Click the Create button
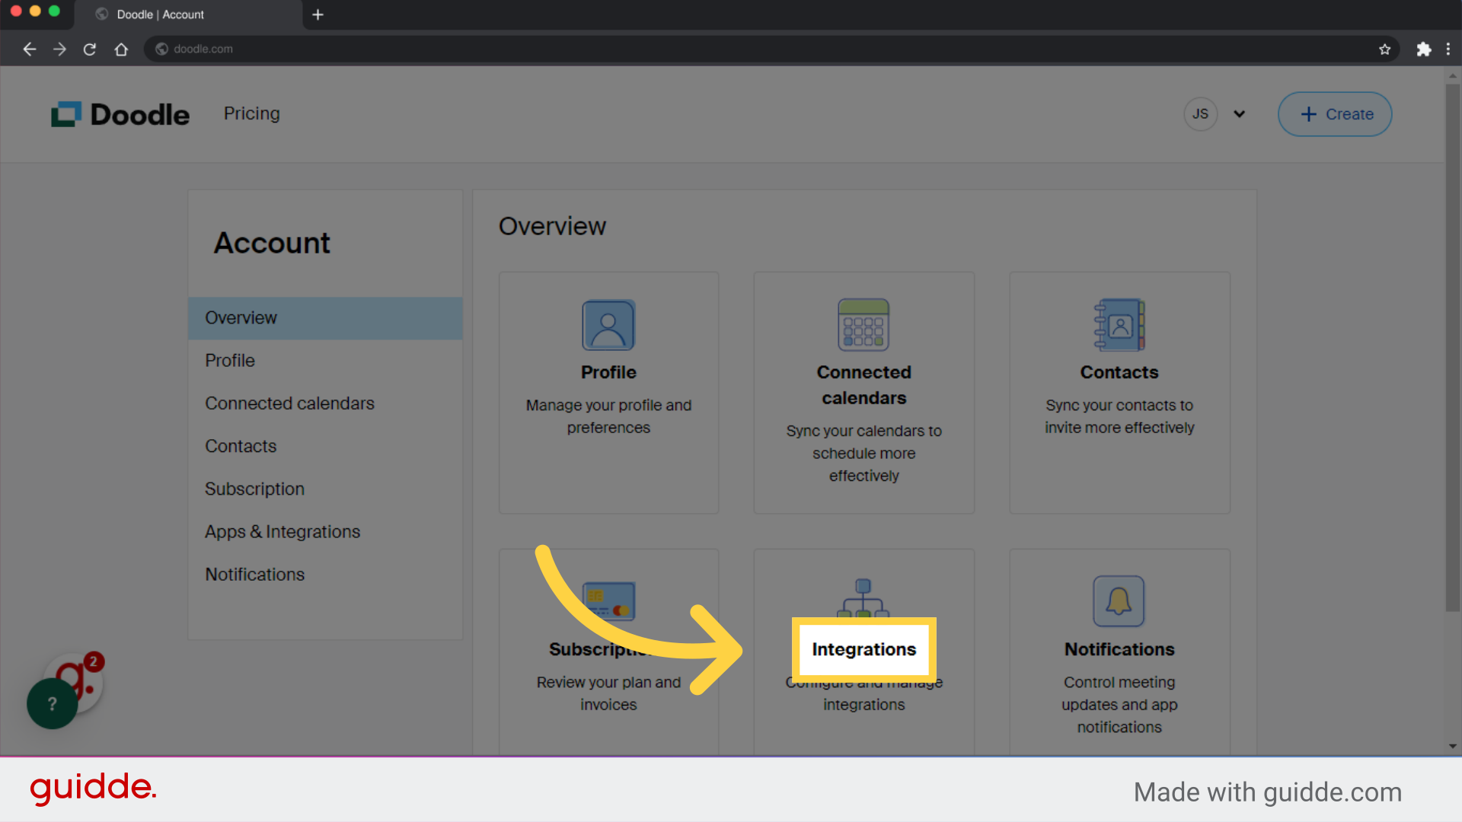This screenshot has width=1462, height=822. [1334, 113]
